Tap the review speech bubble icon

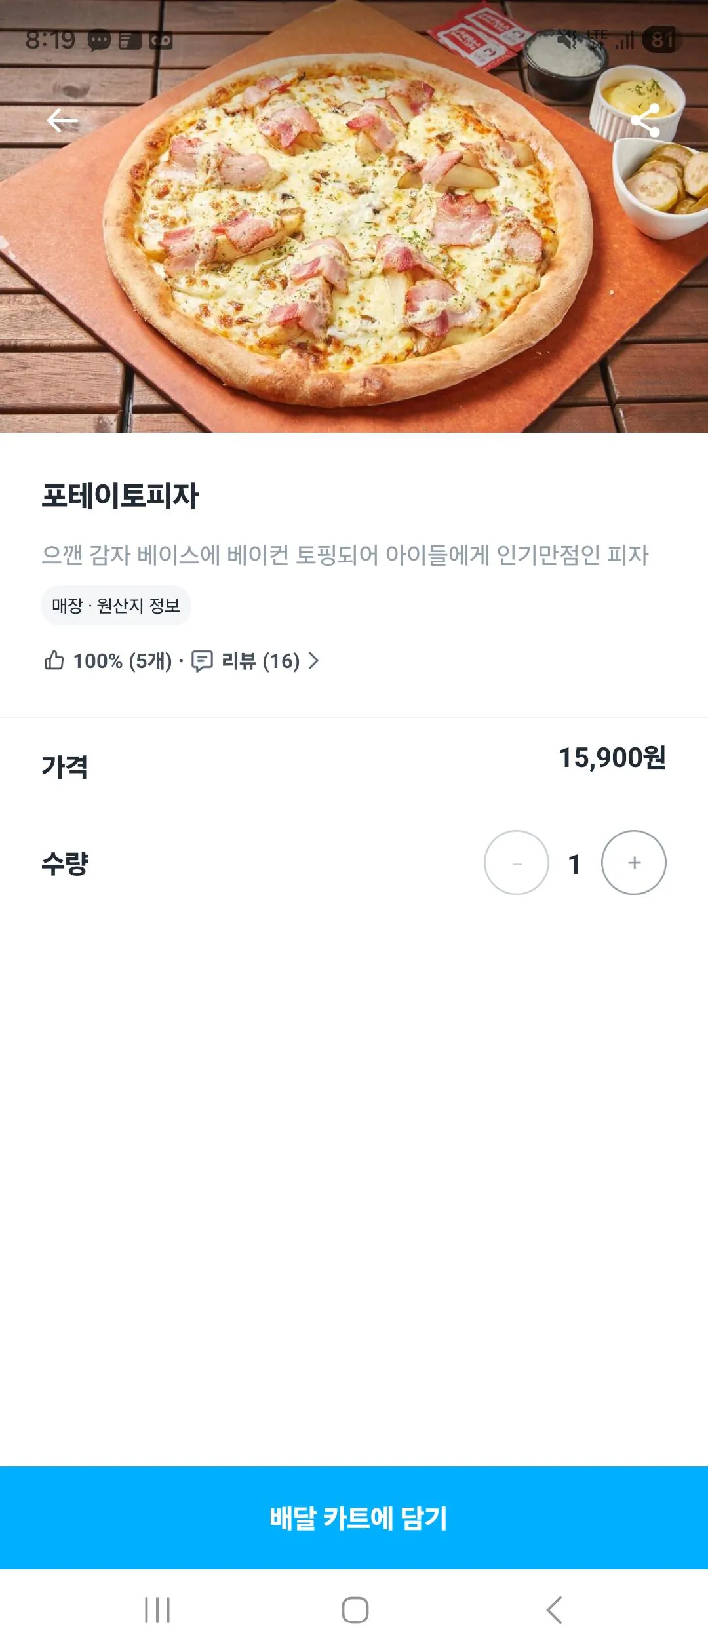pos(202,661)
